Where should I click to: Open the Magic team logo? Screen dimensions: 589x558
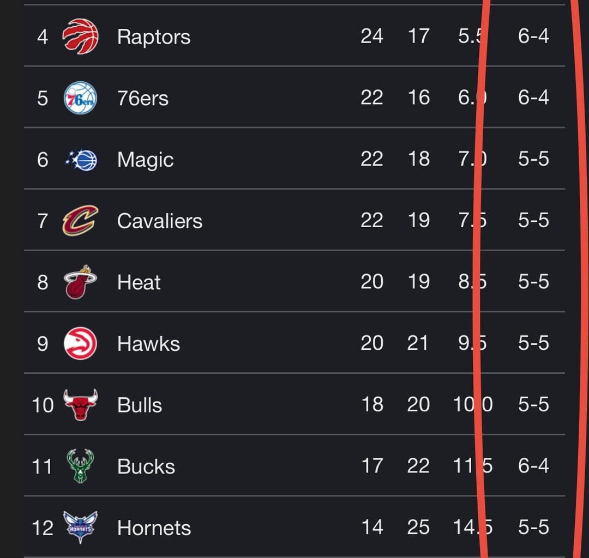point(81,159)
